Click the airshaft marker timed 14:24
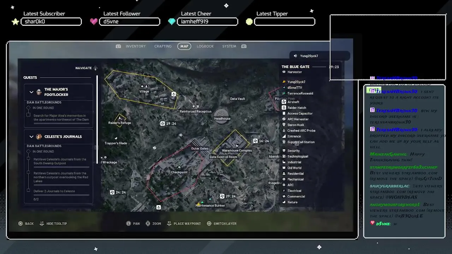 [255, 141]
